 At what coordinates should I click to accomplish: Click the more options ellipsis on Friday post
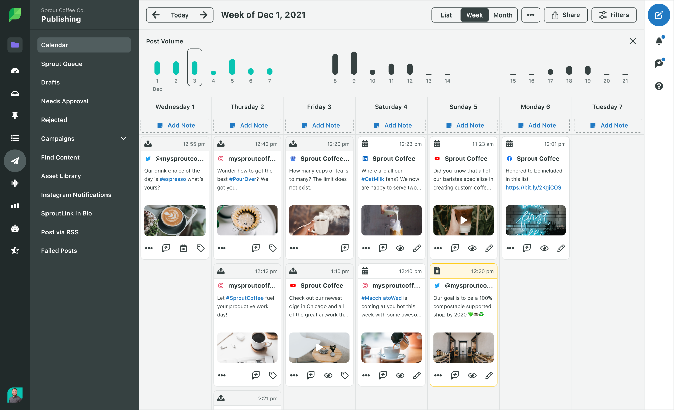pyautogui.click(x=294, y=248)
